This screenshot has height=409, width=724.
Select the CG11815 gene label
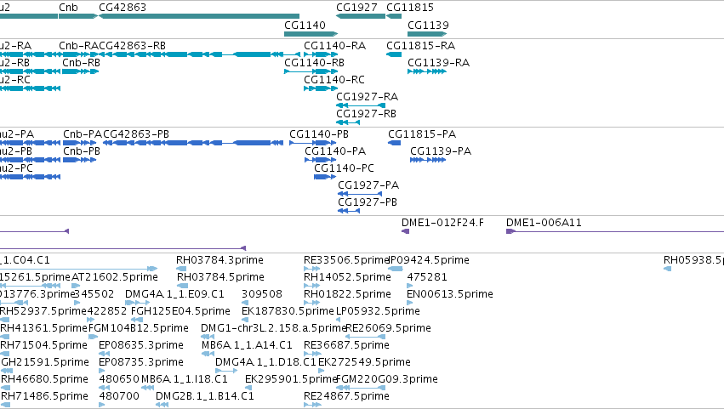pos(410,8)
